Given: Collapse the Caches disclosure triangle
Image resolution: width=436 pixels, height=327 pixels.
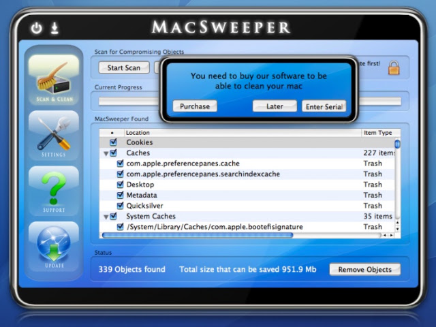Looking at the screenshot, I should click(x=106, y=153).
